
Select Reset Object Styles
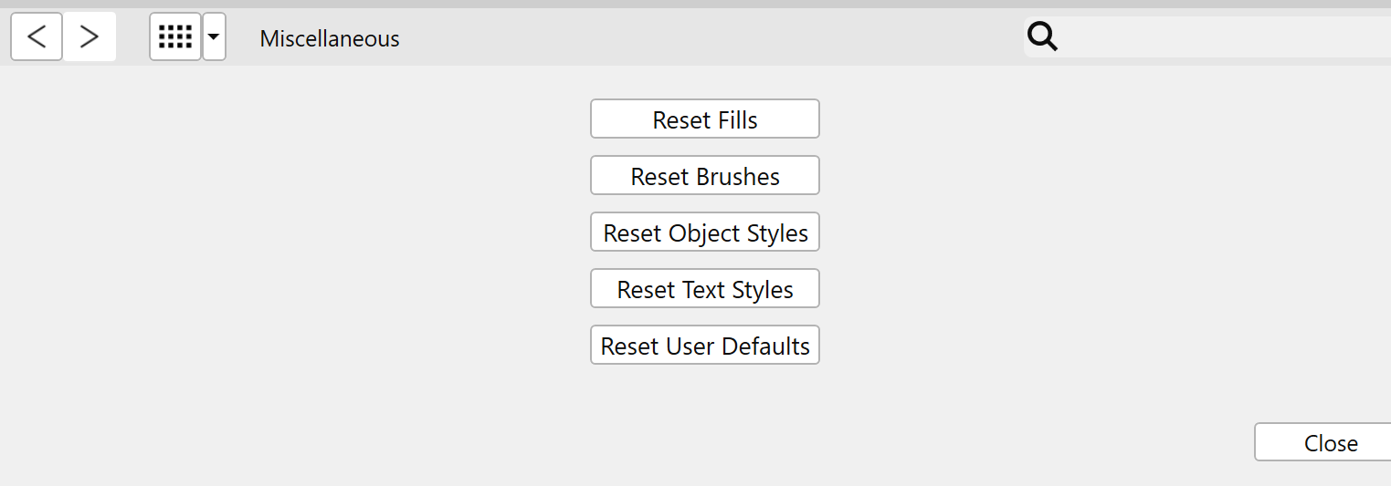tap(705, 232)
